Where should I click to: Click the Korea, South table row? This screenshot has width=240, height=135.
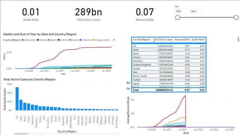tap(169, 76)
